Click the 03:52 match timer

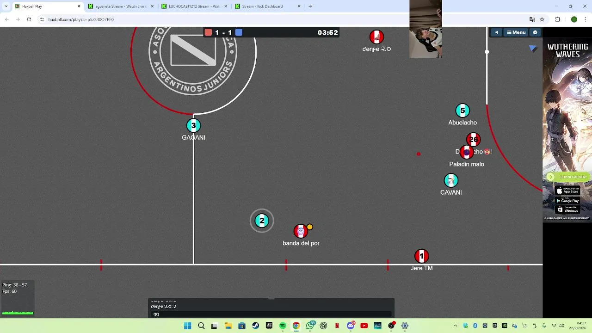pyautogui.click(x=327, y=32)
